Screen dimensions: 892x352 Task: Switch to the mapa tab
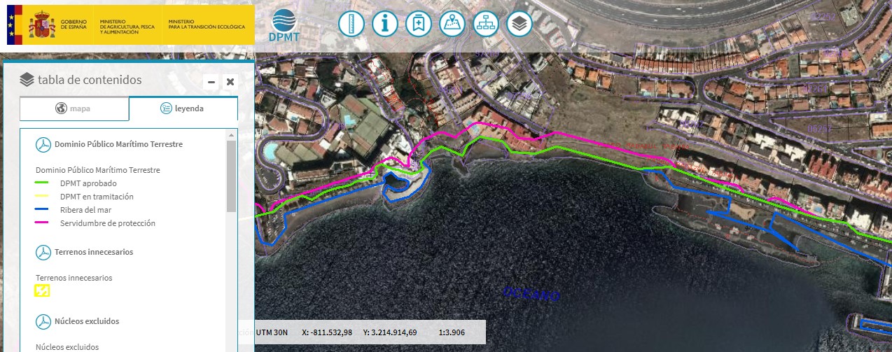pyautogui.click(x=74, y=108)
